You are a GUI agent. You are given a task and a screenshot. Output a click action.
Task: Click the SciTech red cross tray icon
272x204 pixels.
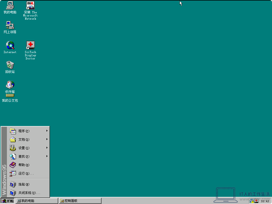(x=256, y=201)
